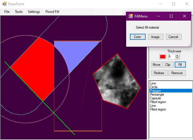Choose Color as the fill material
The image size is (193, 140).
point(138,37)
